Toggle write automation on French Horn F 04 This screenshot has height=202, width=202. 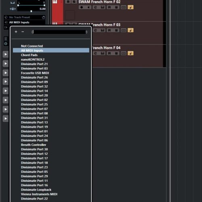pos(116,53)
